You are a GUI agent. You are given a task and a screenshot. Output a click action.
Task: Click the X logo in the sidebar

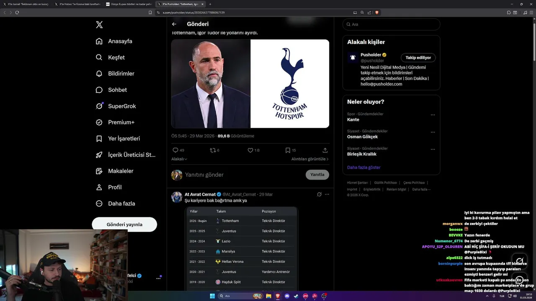pos(99,25)
